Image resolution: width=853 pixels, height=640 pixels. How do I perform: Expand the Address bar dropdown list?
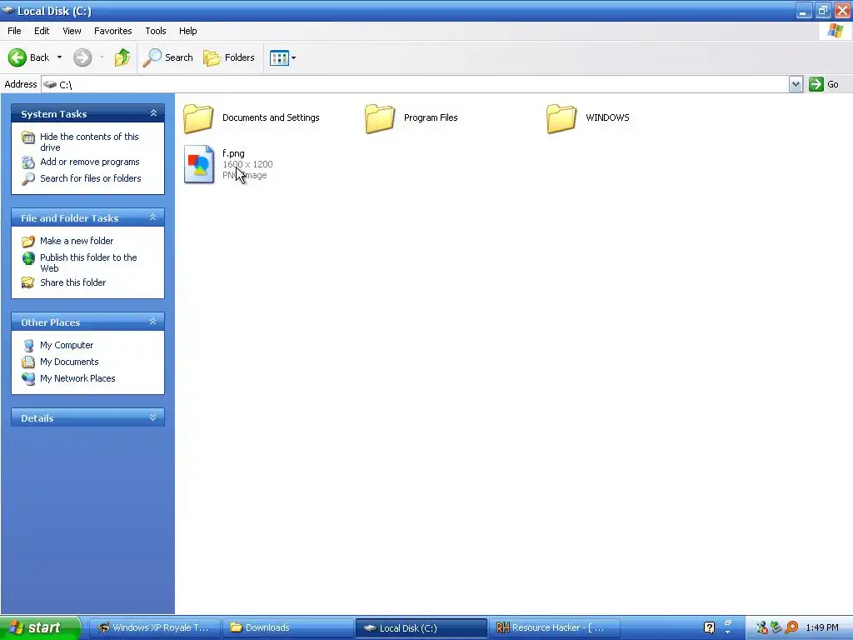(x=796, y=84)
